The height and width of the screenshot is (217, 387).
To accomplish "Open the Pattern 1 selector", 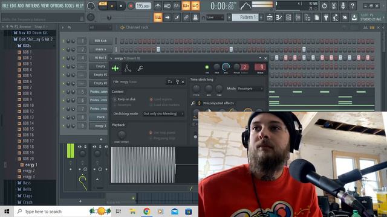I will pyautogui.click(x=246, y=17).
